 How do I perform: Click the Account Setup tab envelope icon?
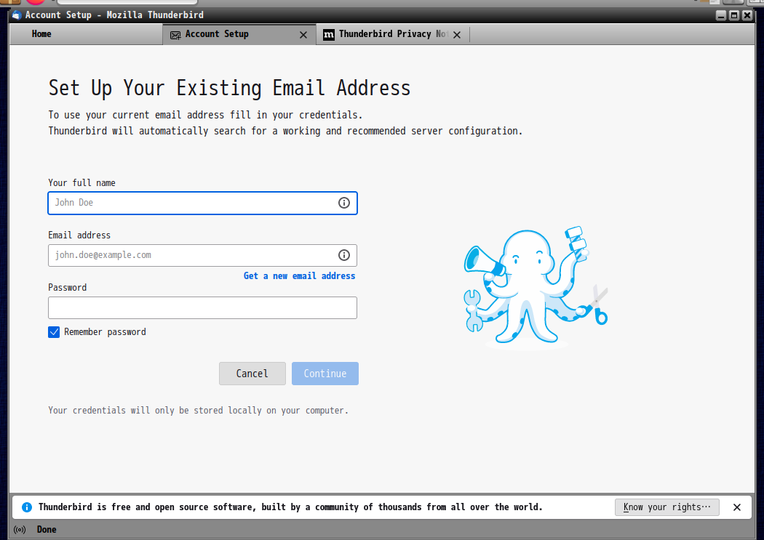(175, 35)
